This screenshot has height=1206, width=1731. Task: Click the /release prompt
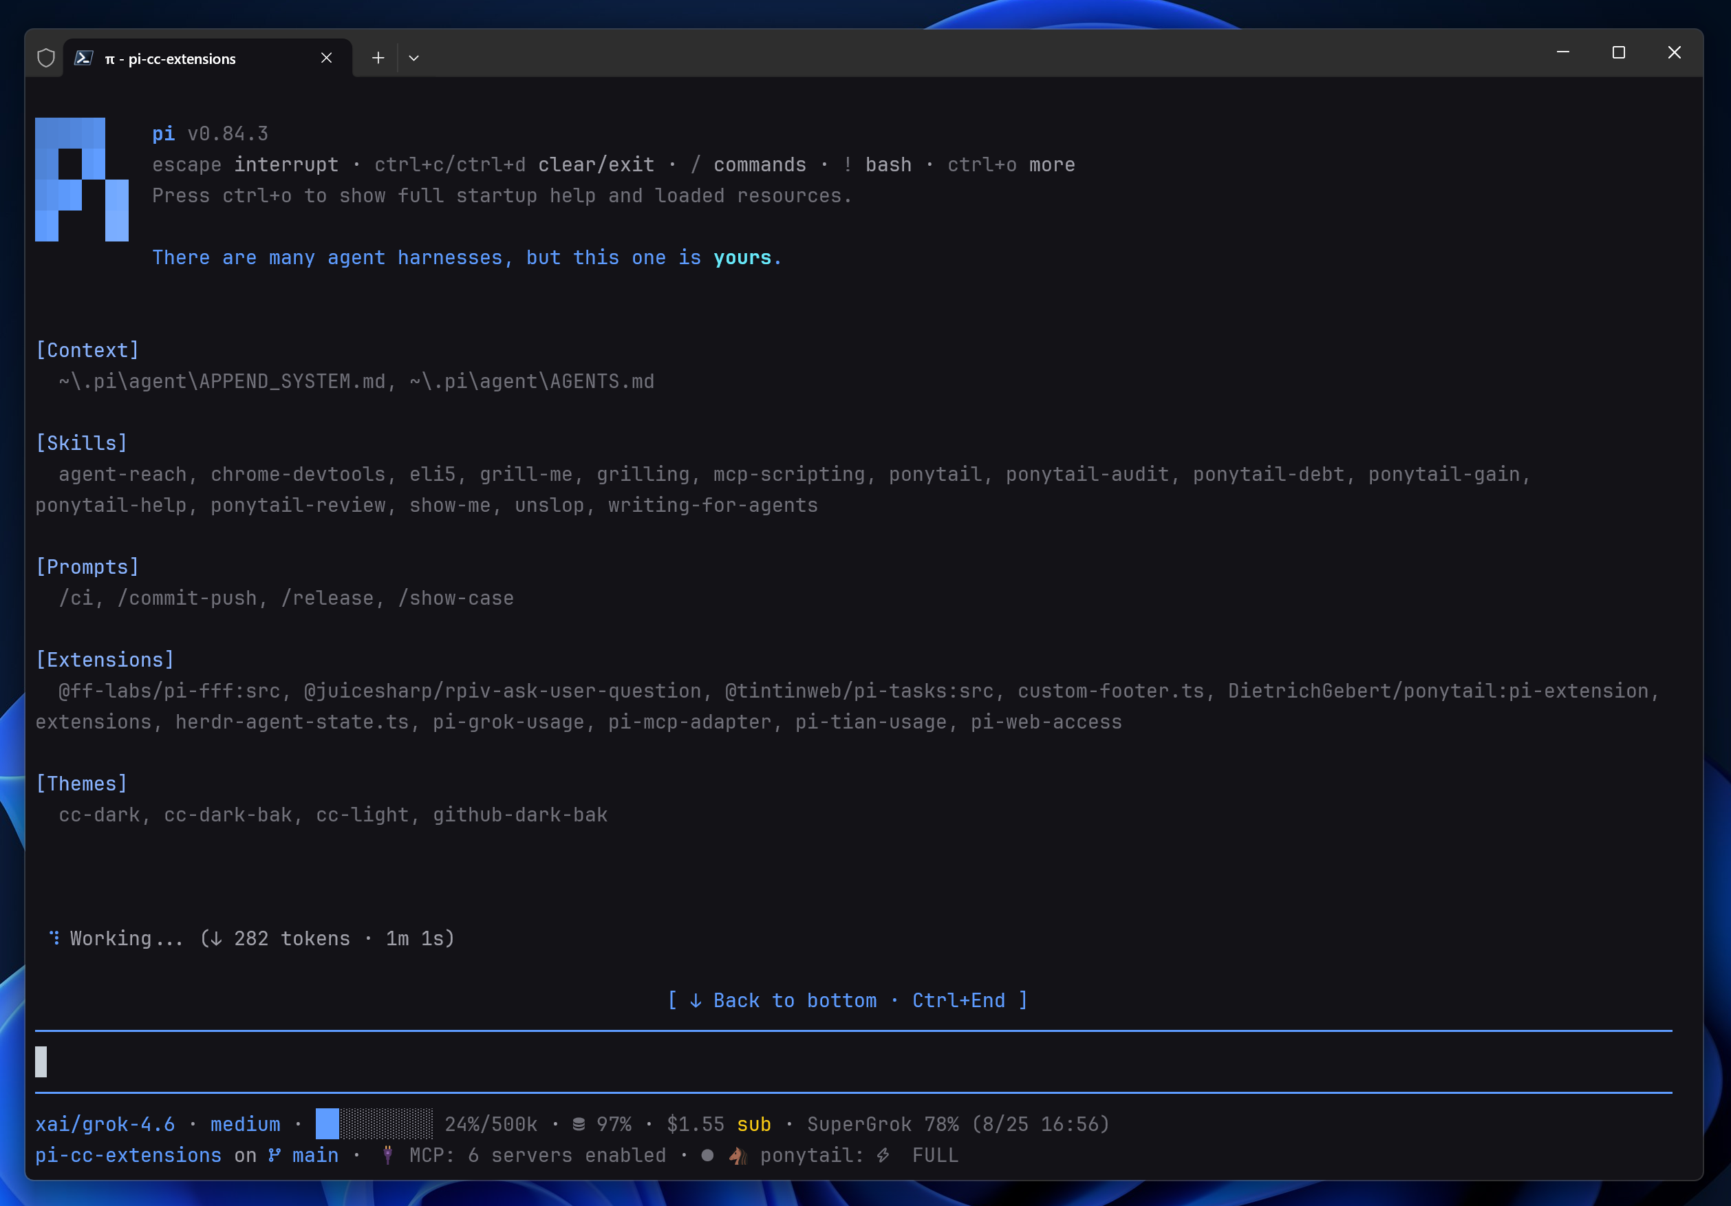tap(327, 598)
